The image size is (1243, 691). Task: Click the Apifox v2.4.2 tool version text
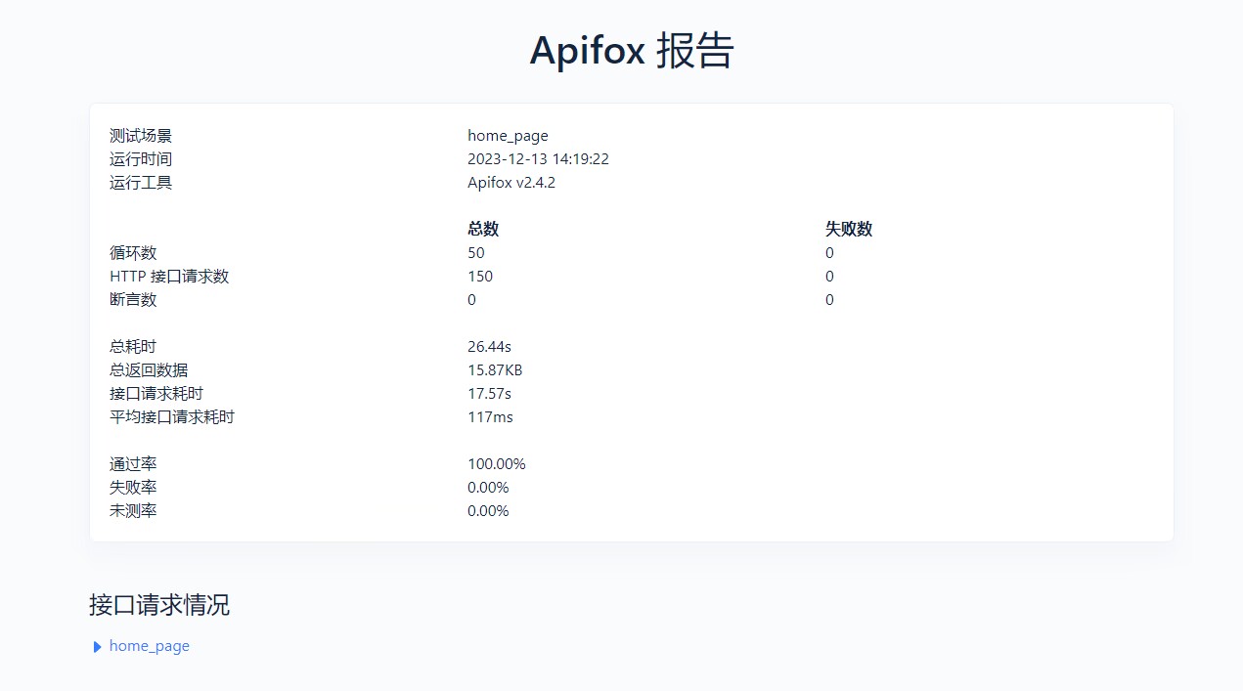coord(511,183)
